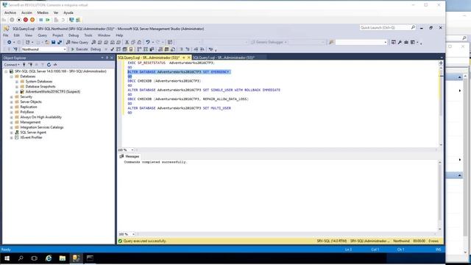Click the Pause icon in VM toolbar
Viewport: 471px width, 265px height.
pyautogui.click(x=41, y=20)
